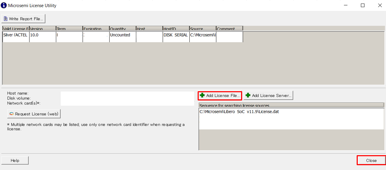Click the 10.0 version cell

42,36
